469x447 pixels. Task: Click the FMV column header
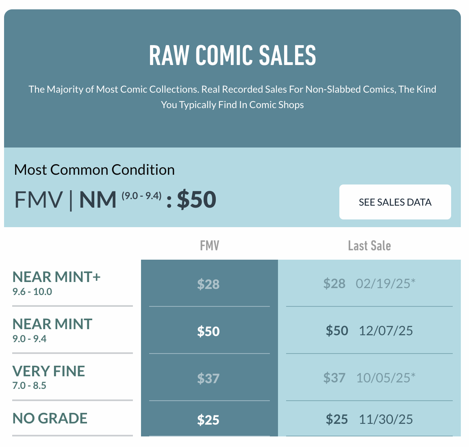pyautogui.click(x=210, y=245)
